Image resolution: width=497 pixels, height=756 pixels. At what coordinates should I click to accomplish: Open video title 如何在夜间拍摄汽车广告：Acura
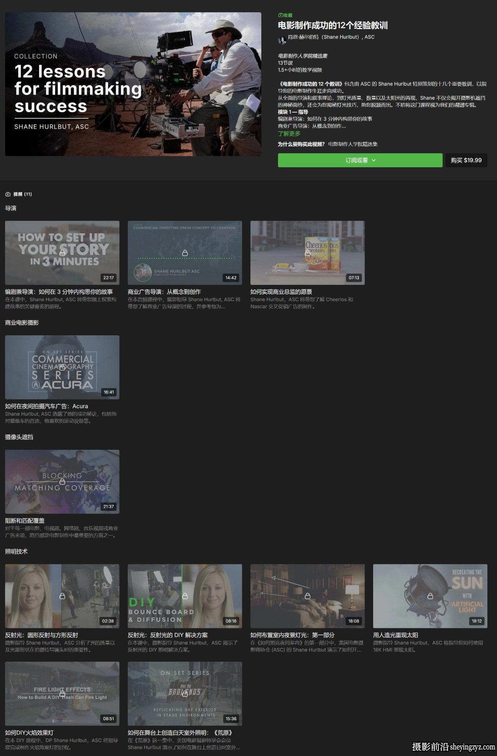[47, 406]
